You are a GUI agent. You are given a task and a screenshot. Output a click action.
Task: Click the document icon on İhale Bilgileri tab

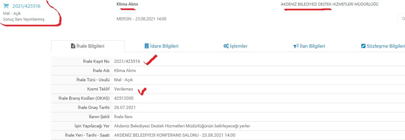pyautogui.click(x=73, y=46)
